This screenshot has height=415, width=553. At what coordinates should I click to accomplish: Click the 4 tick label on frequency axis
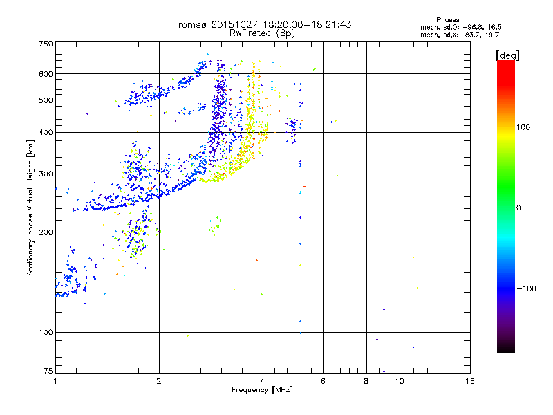coord(263,381)
